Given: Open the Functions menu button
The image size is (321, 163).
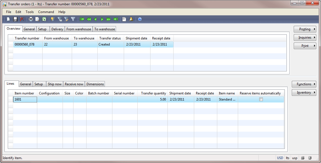Looking at the screenshot, I should (x=304, y=84).
